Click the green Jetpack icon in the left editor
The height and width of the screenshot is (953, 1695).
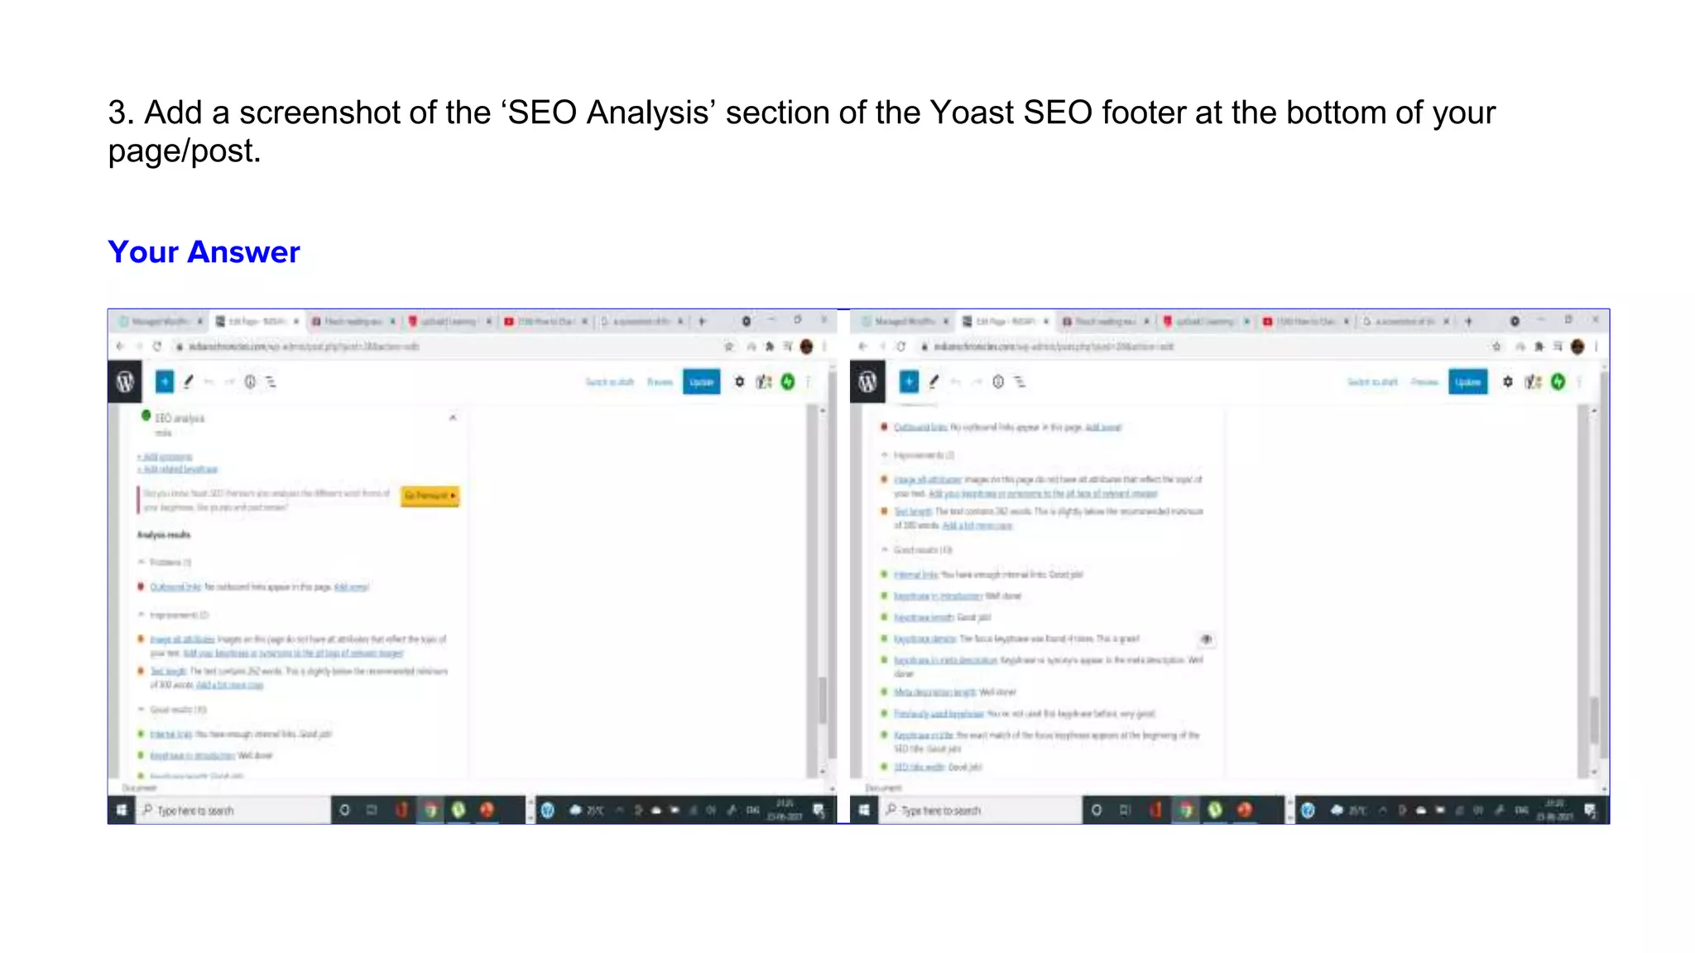click(x=788, y=381)
